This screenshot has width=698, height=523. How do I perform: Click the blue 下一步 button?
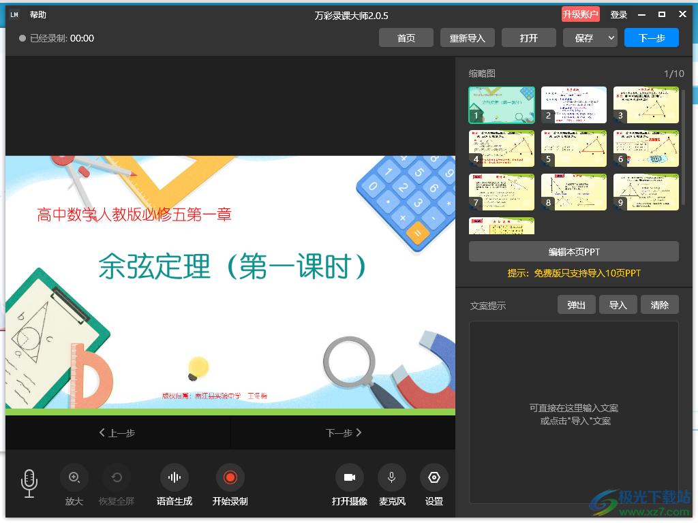[651, 38]
